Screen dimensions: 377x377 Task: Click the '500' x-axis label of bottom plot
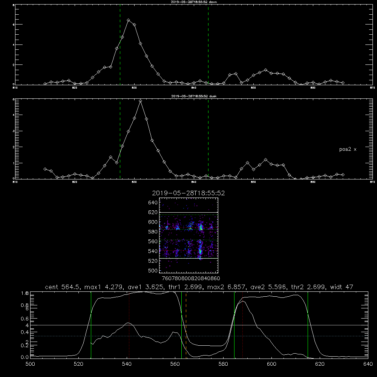(x=30, y=364)
